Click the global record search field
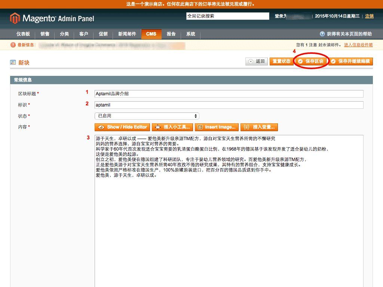This screenshot has height=287, width=383. 227,16
